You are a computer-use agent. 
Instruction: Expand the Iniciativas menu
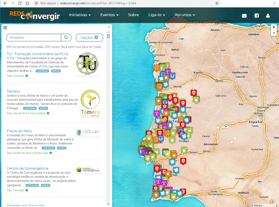point(80,15)
